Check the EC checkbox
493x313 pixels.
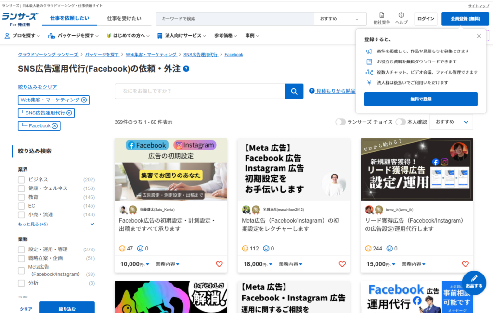point(21,206)
